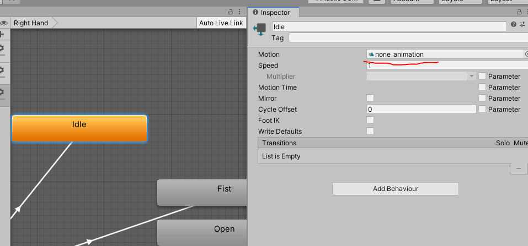Image resolution: width=528 pixels, height=246 pixels.
Task: Click the animation clip icon in Motion field
Action: click(x=371, y=54)
